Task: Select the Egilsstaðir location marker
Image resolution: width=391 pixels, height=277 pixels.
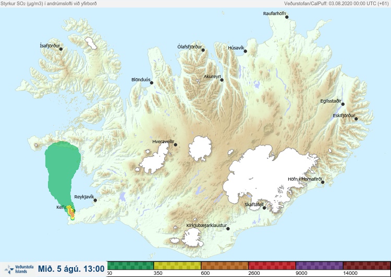Action: pyautogui.click(x=343, y=104)
